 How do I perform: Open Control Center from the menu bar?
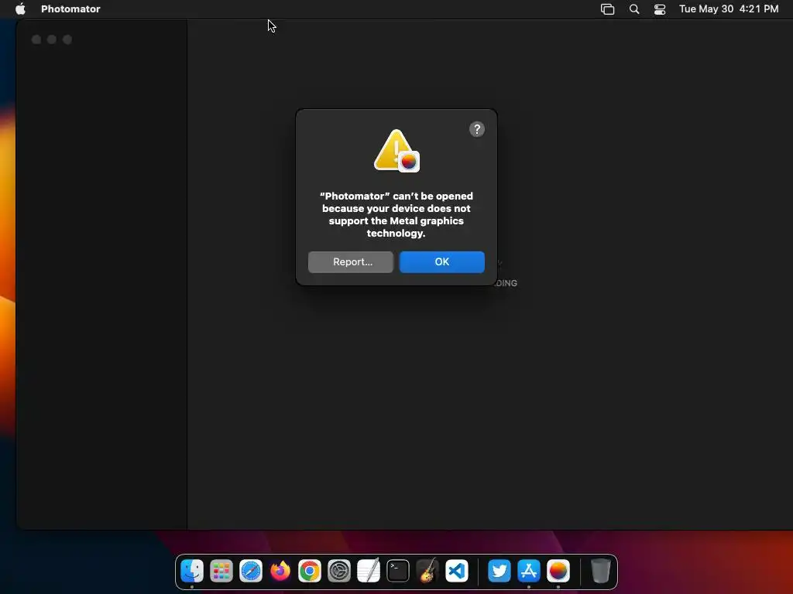[660, 9]
